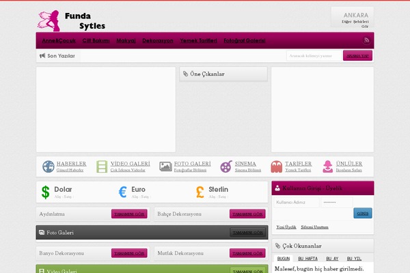Click the picture icon for Foto Galeri

coord(165,167)
